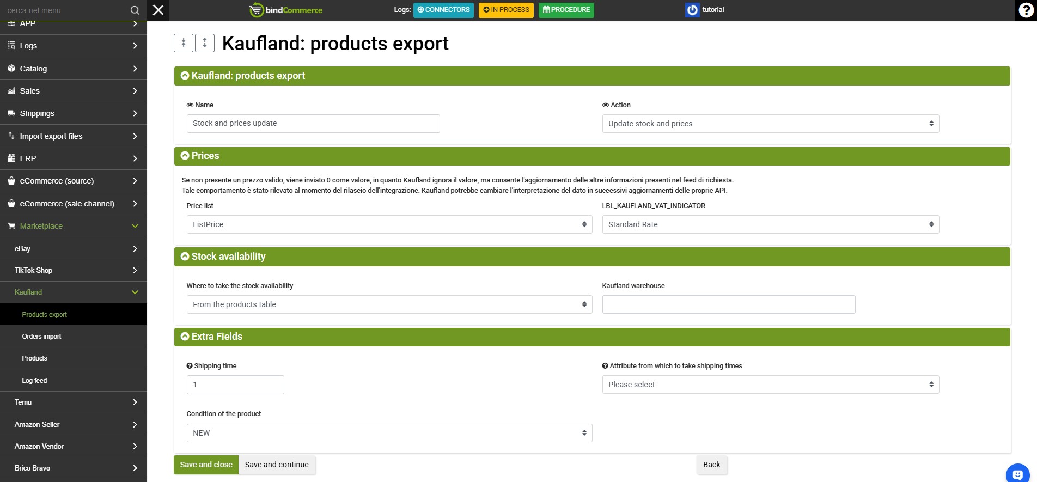Viewport: 1037px width, 482px height.
Task: Expand the eBay submenu
Action: click(74, 248)
